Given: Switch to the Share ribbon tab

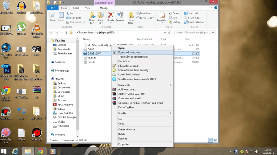Looking at the screenshot, I should (76, 8).
